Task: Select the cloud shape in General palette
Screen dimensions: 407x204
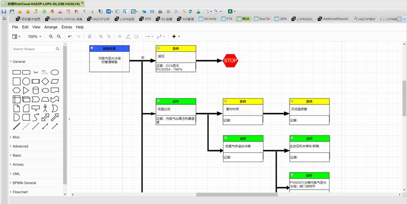Action: [45, 90]
